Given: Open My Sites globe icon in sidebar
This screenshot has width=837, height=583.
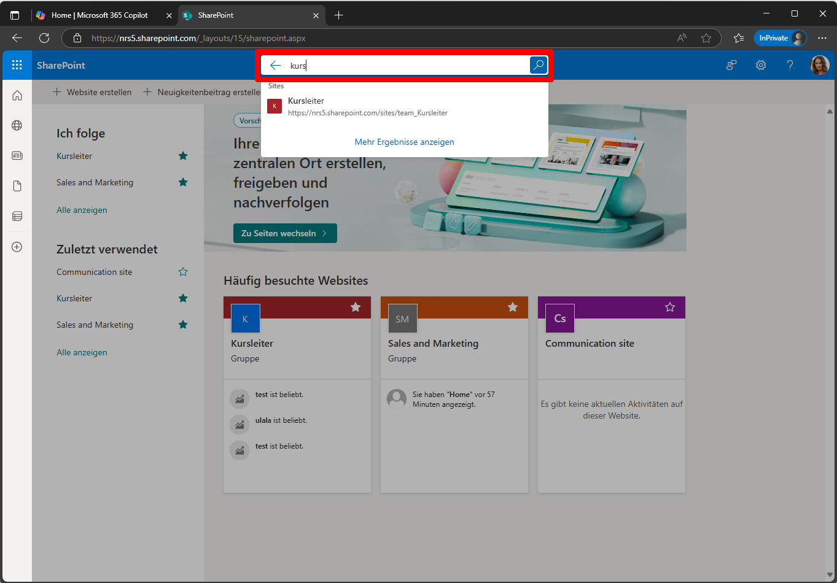Looking at the screenshot, I should [x=17, y=125].
